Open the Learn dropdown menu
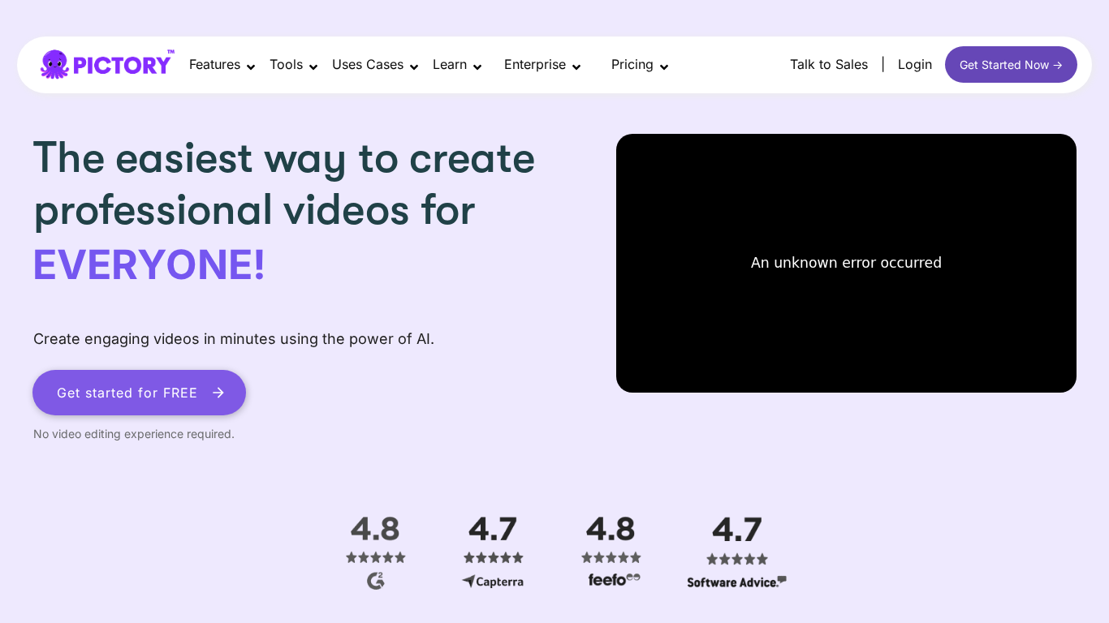 point(450,65)
